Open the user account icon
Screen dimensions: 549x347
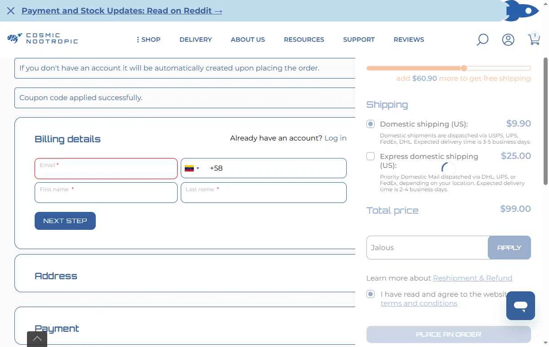[x=508, y=40]
